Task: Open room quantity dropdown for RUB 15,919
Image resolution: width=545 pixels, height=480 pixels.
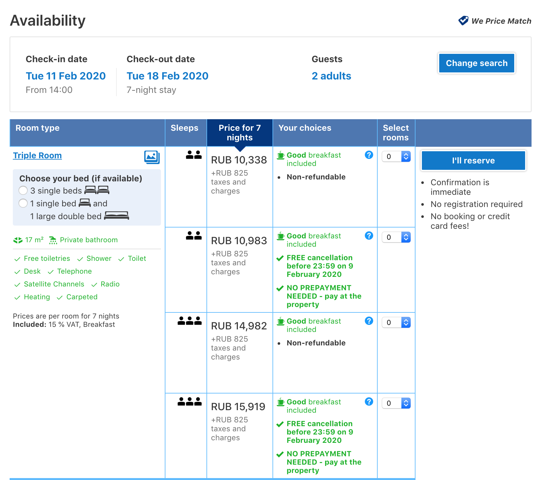Action: point(396,403)
